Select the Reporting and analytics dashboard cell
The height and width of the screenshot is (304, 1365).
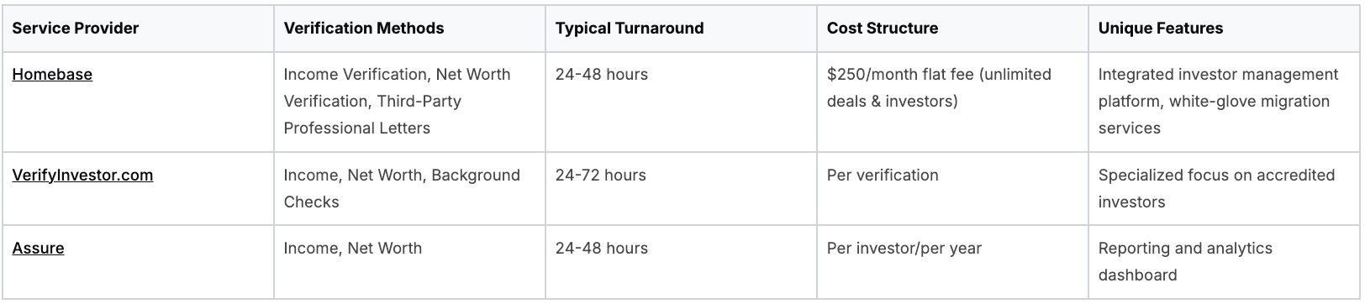coord(1225,261)
